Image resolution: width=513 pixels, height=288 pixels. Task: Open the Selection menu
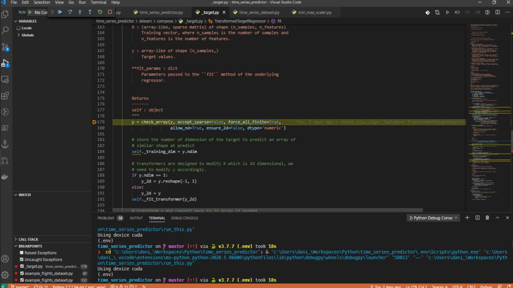click(x=41, y=3)
